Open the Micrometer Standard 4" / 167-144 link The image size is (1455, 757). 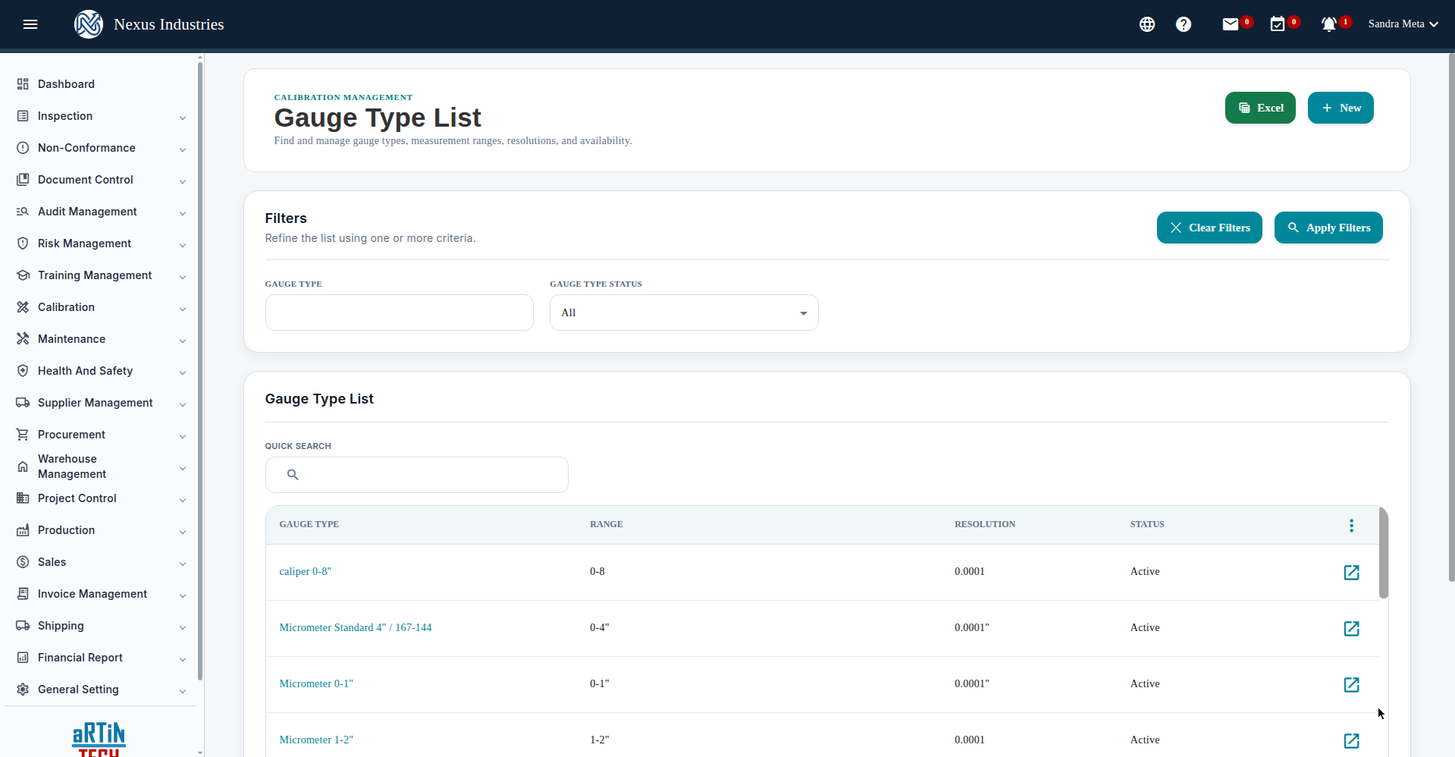[356, 628]
